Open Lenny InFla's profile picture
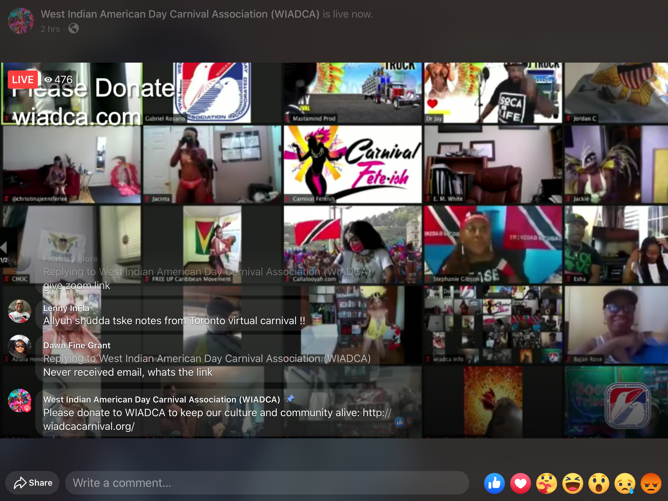This screenshot has width=668, height=501. click(x=20, y=311)
